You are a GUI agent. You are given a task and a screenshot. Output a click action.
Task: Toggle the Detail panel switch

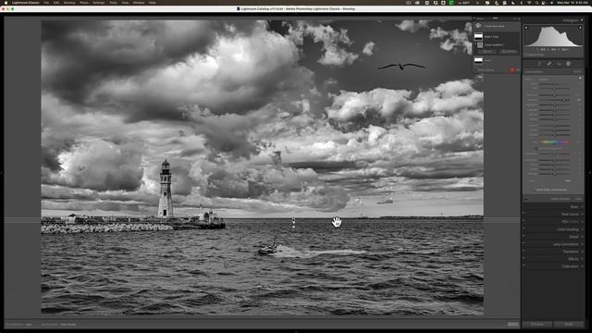pos(524,237)
